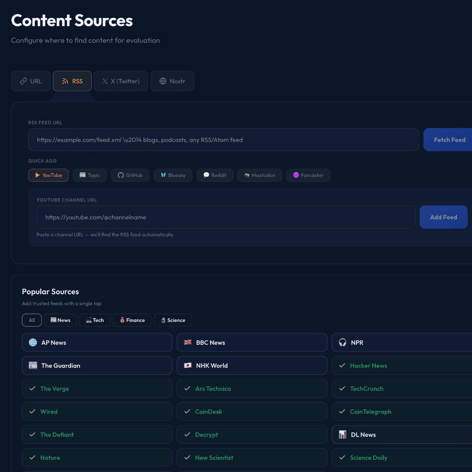Filter popular sources by Finance
Image resolution: width=472 pixels, height=472 pixels.
(132, 320)
